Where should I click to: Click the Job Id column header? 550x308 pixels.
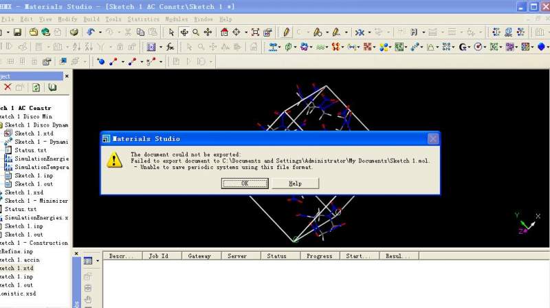(x=162, y=256)
